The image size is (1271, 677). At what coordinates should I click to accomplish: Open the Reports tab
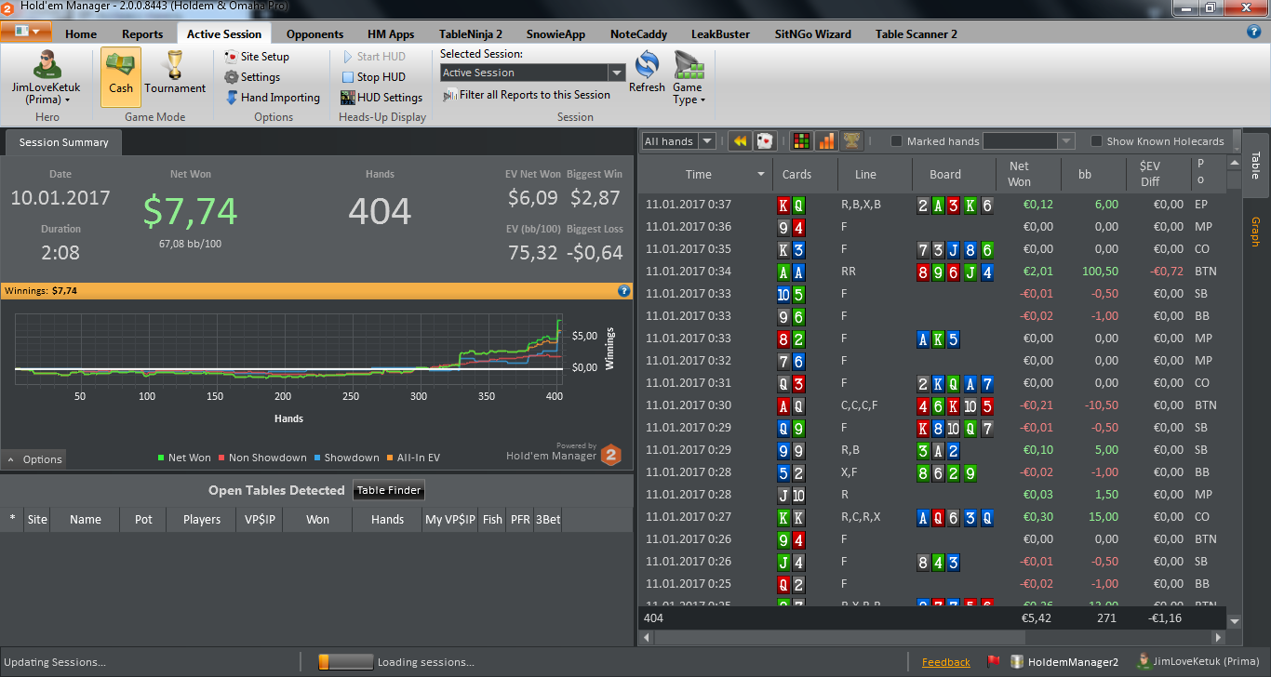(x=142, y=34)
